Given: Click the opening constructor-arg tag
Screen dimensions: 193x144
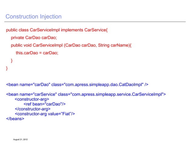Looking at the screenshot, I should click(x=32, y=99).
